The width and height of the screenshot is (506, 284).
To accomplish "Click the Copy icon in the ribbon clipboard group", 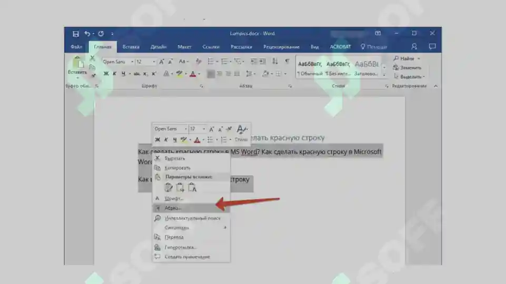I will [x=92, y=67].
